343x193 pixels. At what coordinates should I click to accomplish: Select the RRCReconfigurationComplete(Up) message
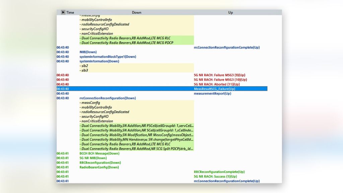pos(219,172)
